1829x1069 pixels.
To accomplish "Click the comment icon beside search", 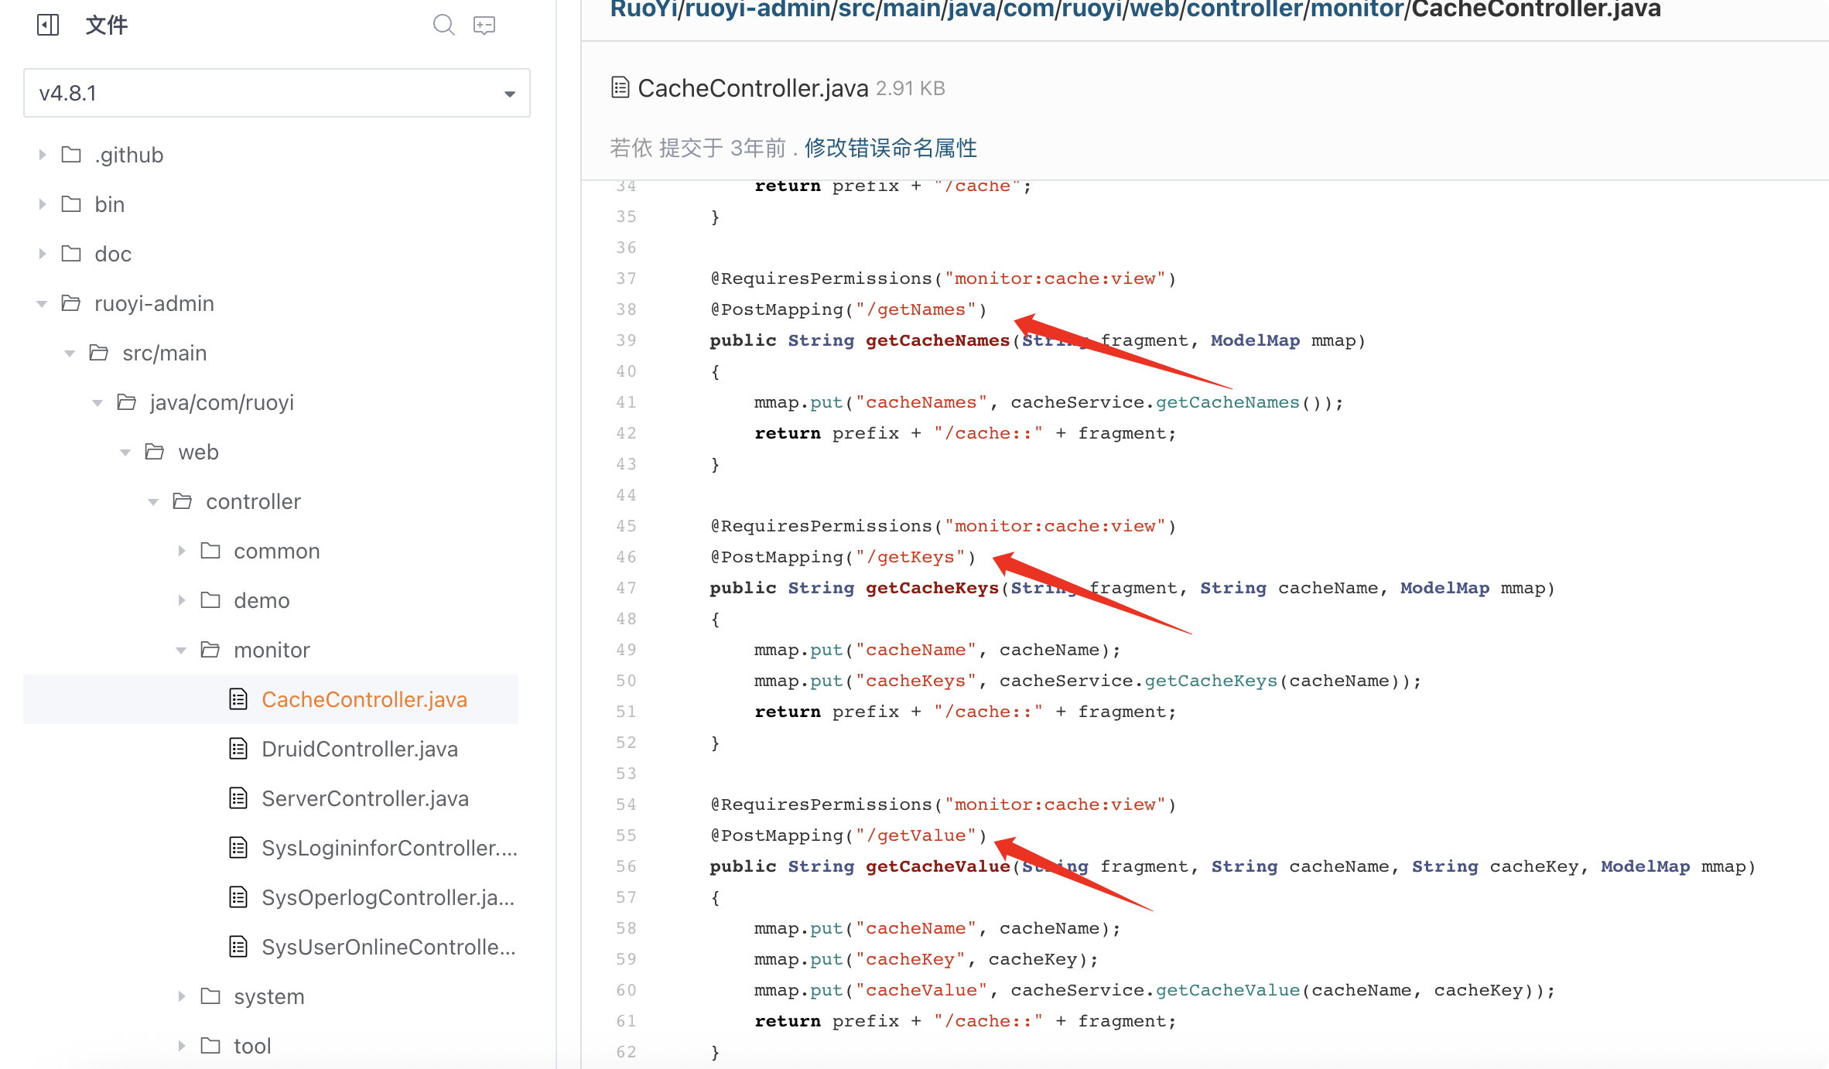I will coord(484,25).
